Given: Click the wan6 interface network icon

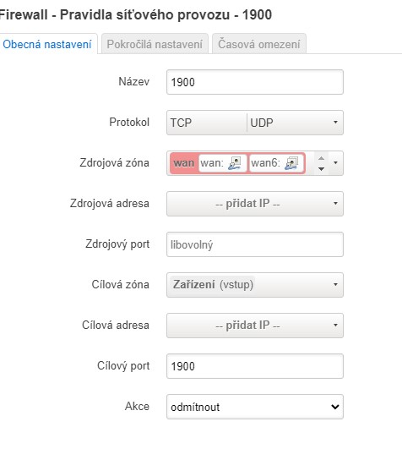Looking at the screenshot, I should 291,163.
